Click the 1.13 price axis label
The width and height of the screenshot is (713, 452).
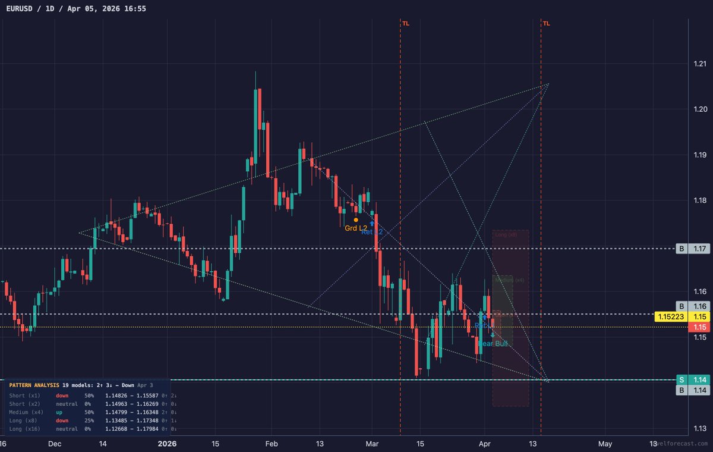[699, 428]
